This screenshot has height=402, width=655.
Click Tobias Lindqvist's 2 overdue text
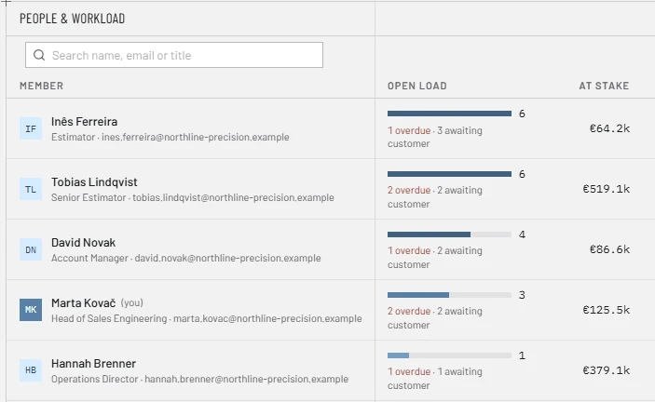409,190
